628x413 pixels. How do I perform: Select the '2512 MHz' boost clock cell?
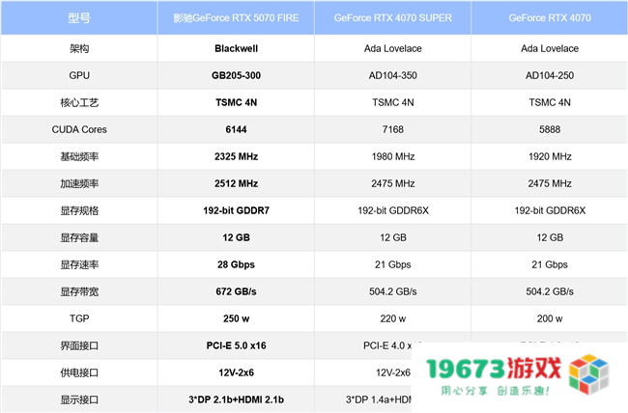[236, 183]
